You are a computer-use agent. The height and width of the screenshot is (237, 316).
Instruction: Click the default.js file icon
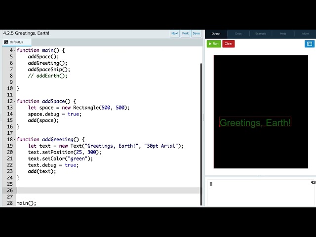click(x=6, y=42)
